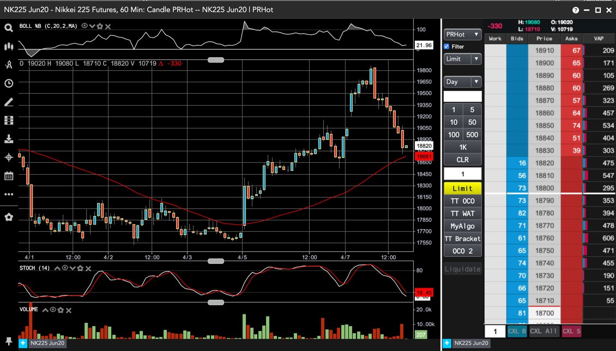Select the TT Bracket order type

click(x=462, y=239)
